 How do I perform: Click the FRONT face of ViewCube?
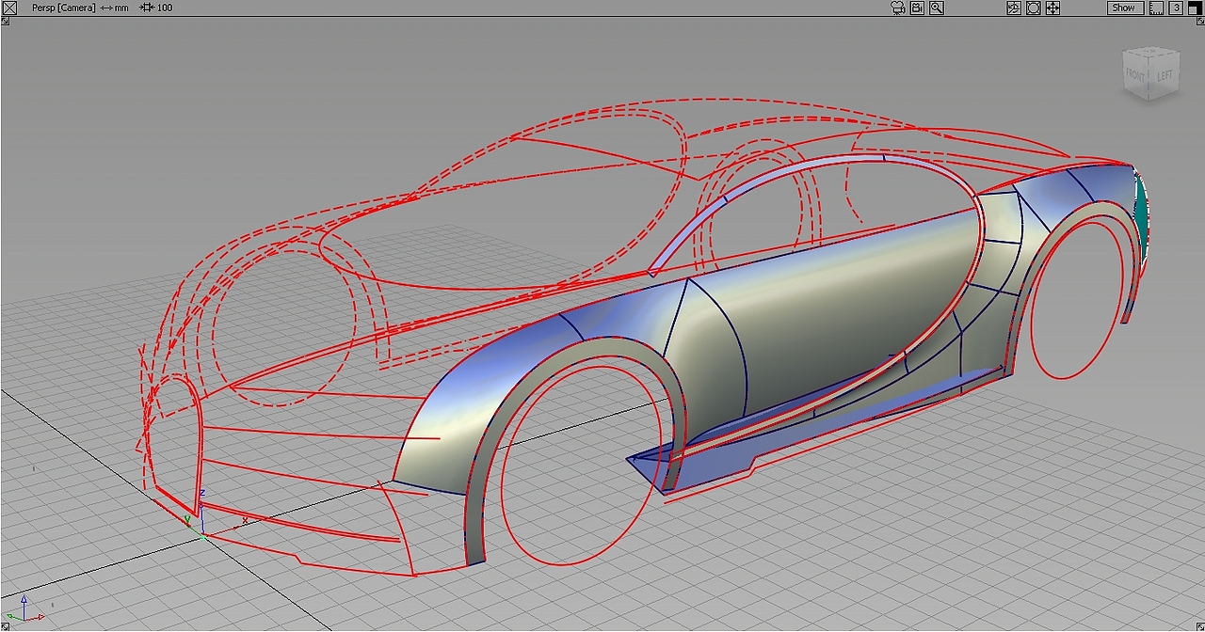1135,76
